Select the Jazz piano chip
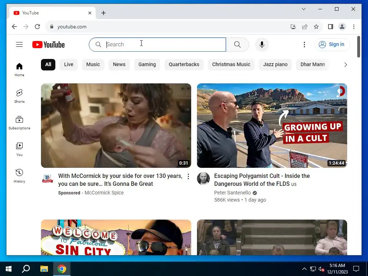This screenshot has width=368, height=276. point(275,65)
